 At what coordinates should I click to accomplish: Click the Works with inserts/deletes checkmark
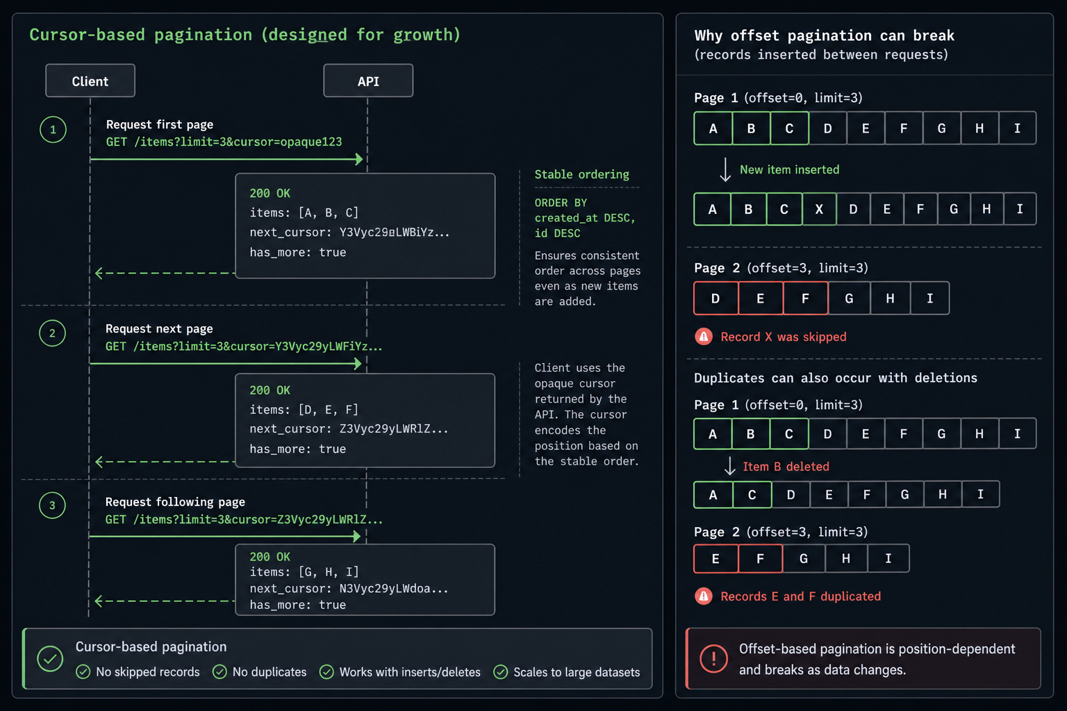pos(326,671)
